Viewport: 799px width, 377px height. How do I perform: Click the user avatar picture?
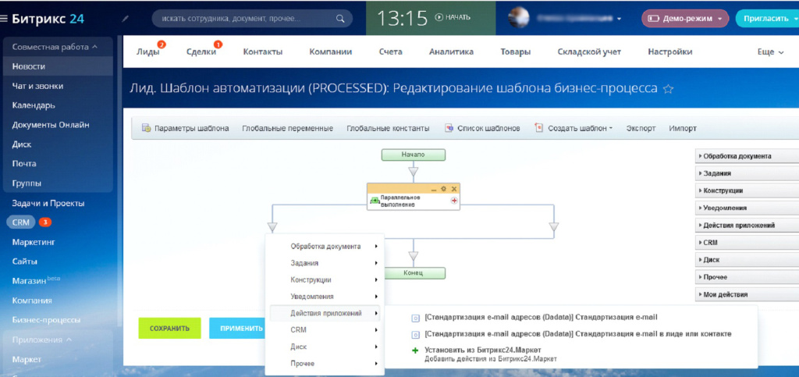518,18
